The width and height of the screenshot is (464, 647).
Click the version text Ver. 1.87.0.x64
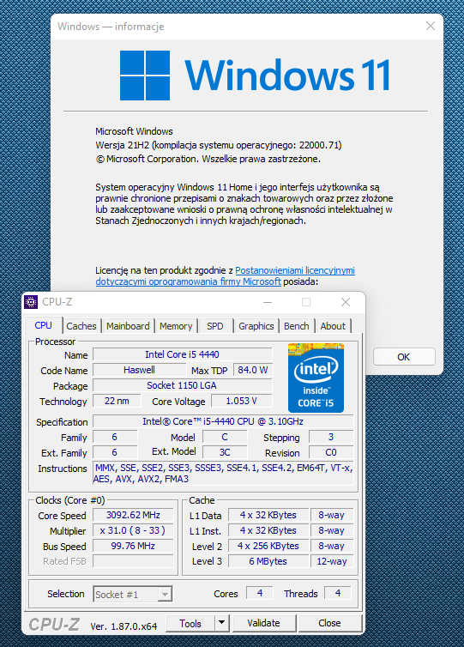click(x=124, y=626)
